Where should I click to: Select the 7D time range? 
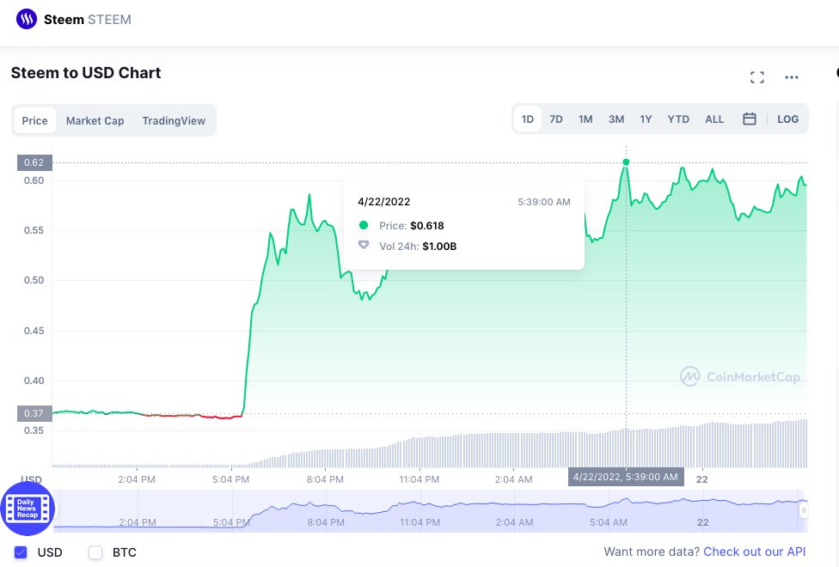coord(556,119)
